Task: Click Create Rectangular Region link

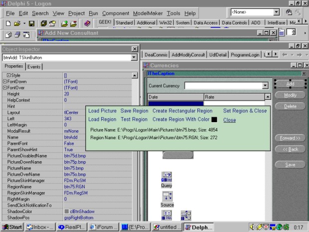Action: (182, 111)
